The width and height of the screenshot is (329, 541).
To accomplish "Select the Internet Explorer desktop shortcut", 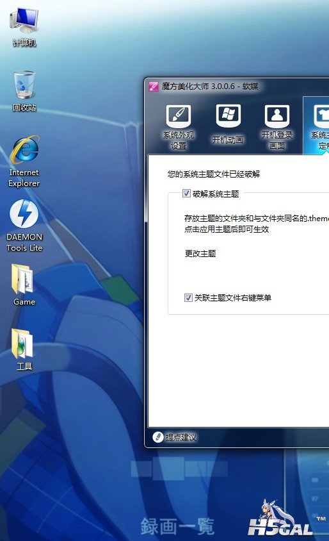I will tap(24, 161).
